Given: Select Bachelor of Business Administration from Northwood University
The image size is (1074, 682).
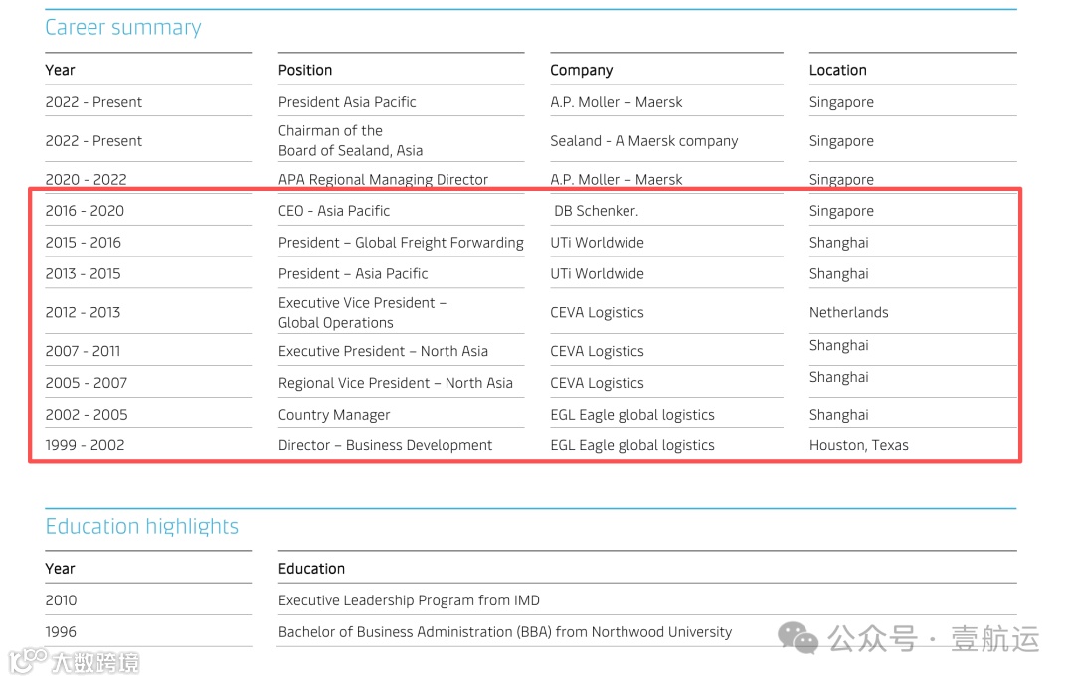Looking at the screenshot, I should (x=505, y=632).
